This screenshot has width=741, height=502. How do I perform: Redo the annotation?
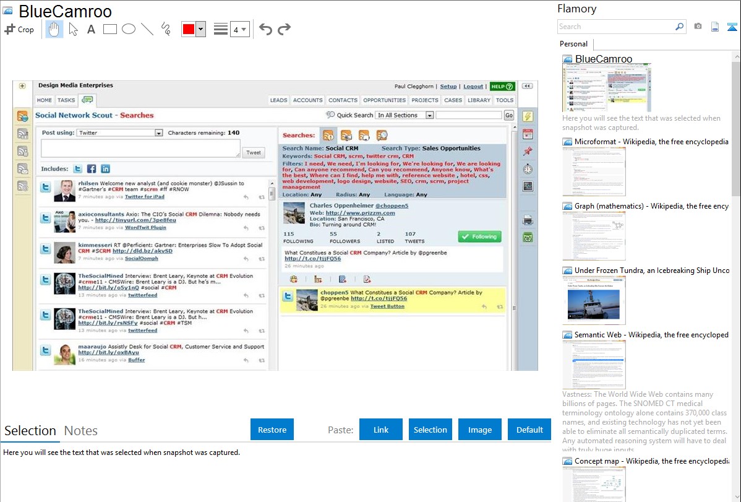[x=284, y=29]
